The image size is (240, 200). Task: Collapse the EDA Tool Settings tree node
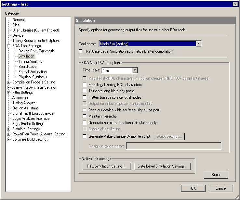pos(9,46)
